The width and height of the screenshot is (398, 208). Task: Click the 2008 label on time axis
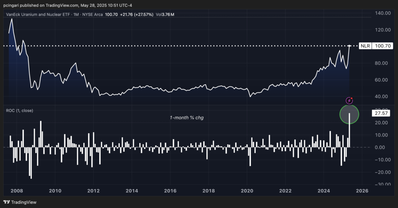[x=17, y=191]
